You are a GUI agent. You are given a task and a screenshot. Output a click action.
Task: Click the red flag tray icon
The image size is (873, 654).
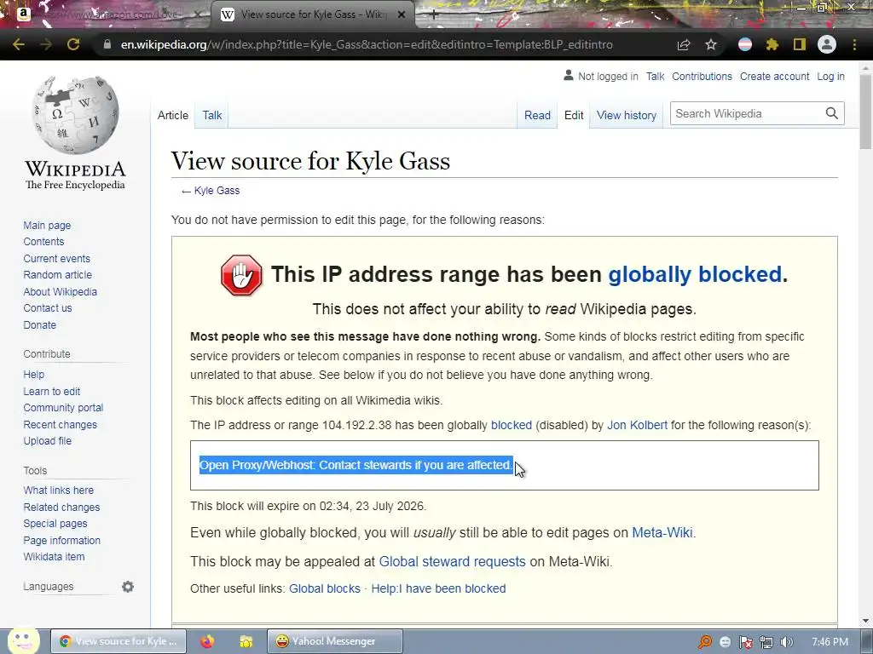click(745, 642)
